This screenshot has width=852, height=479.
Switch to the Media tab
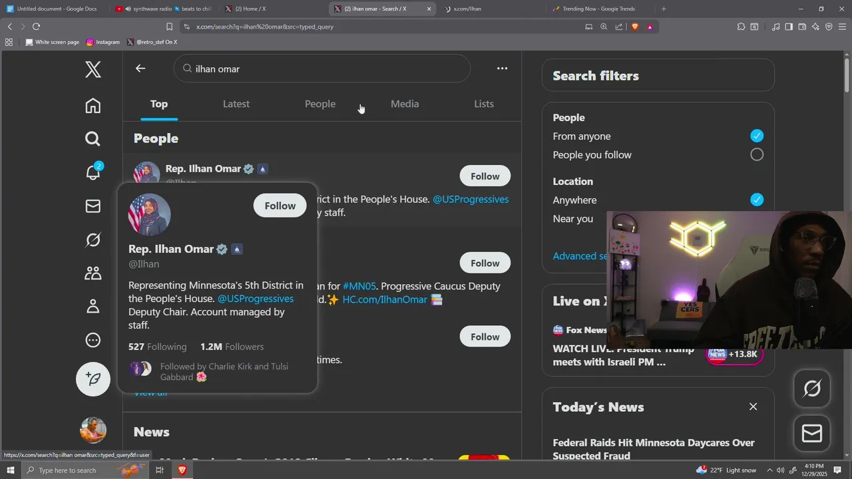coord(405,104)
